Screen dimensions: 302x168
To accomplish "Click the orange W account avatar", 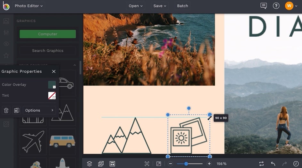I will click(x=289, y=6).
